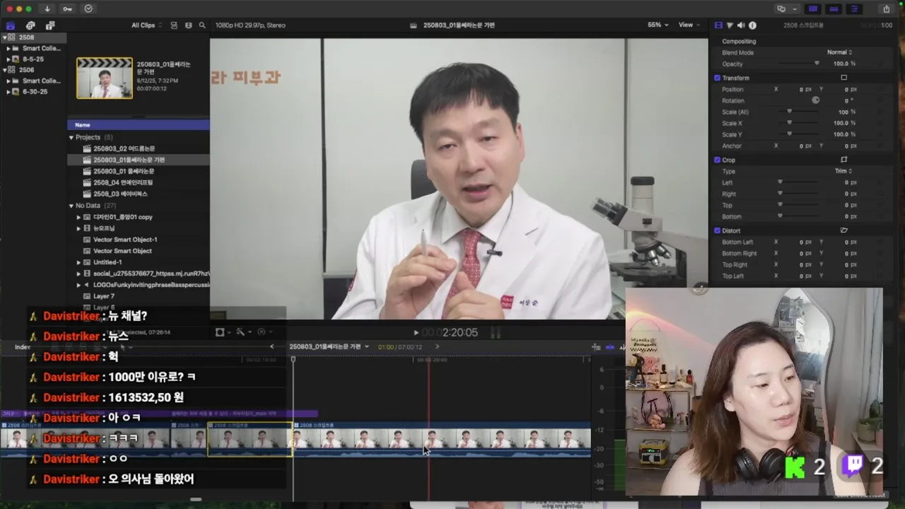Screen dimensions: 905x509
Task: Toggle timeline snapping icon
Action: click(x=609, y=347)
